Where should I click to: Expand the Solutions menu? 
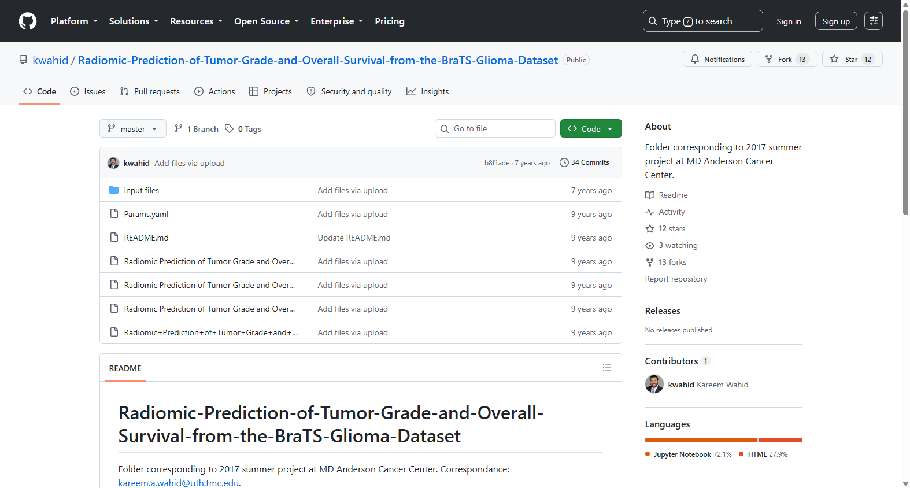134,21
